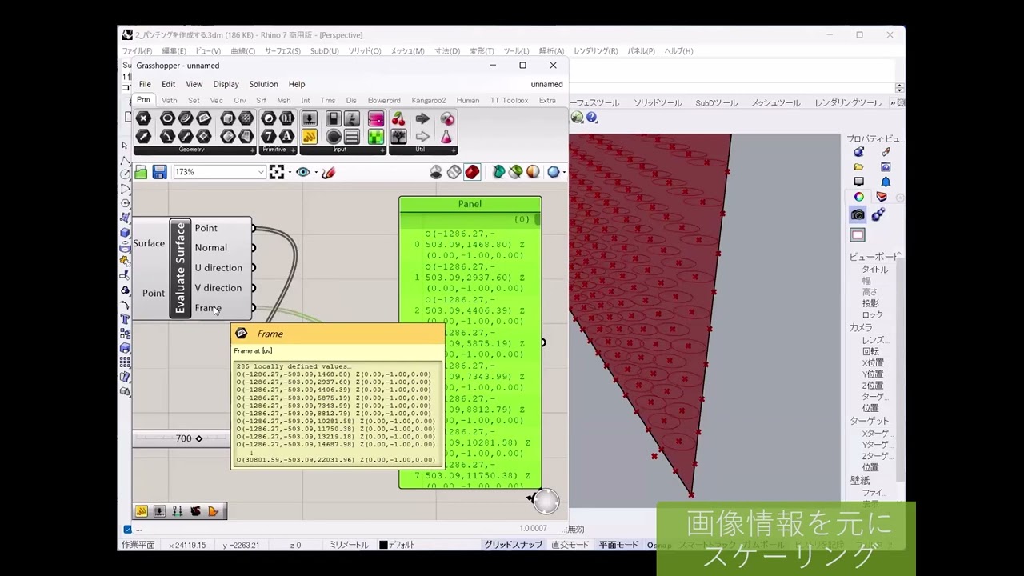Open the Solution menu in Grasshopper
This screenshot has height=576, width=1024.
[263, 84]
